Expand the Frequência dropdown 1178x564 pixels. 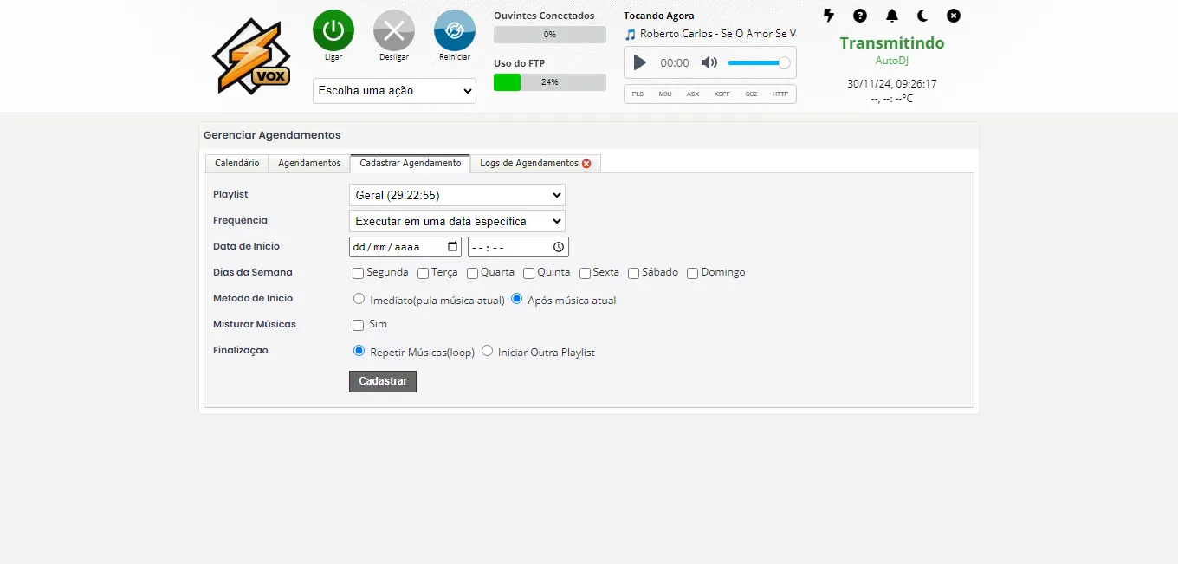point(456,221)
